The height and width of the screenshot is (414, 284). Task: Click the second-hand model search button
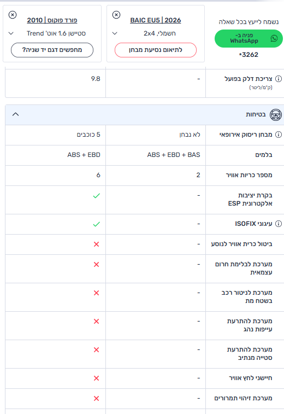(x=52, y=50)
